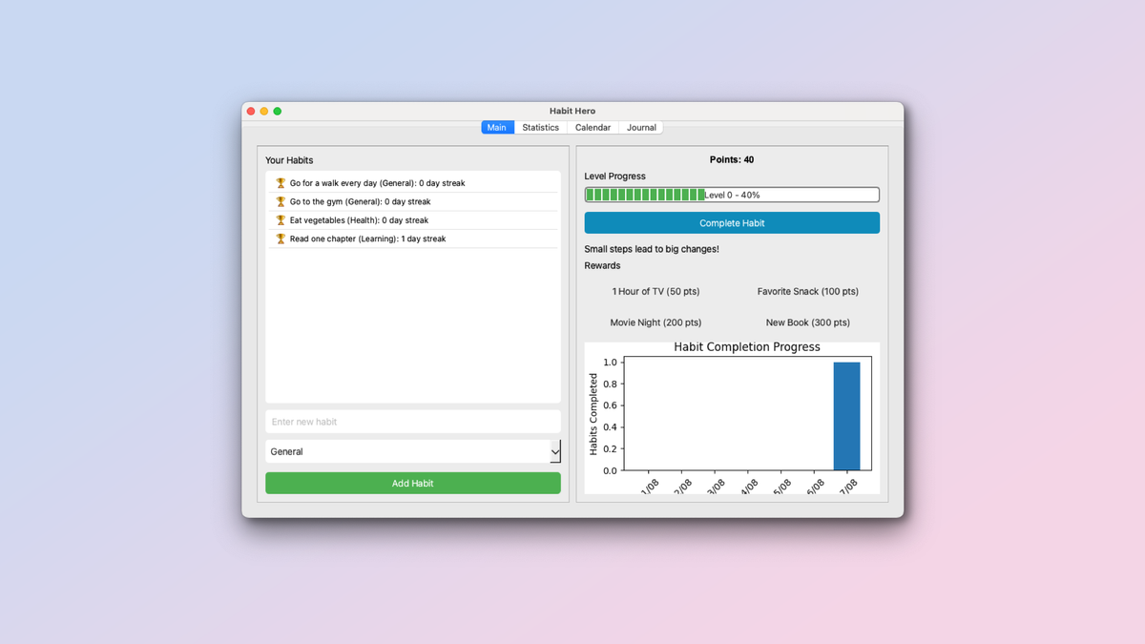Click the trophy icon beside "Eat vegetables (Health)"
1145x644 pixels.
[x=280, y=219]
